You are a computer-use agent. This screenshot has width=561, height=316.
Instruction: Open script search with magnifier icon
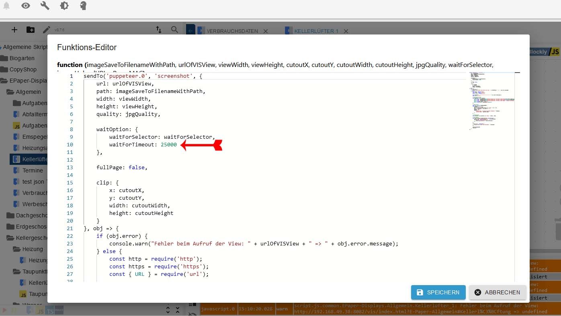click(x=174, y=30)
